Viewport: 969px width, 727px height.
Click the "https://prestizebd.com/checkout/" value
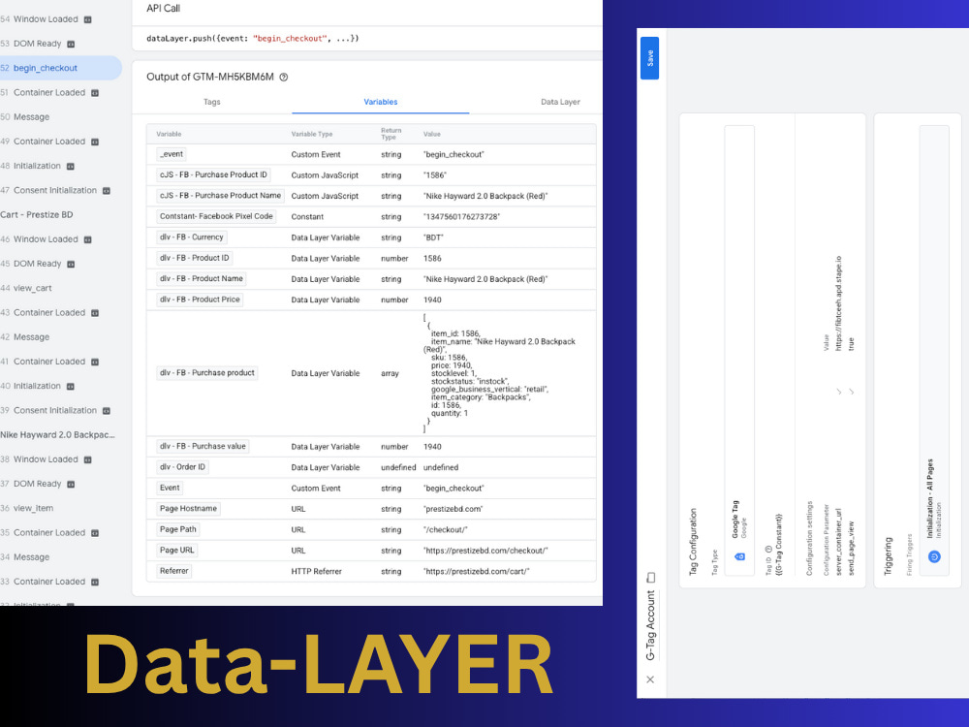(x=485, y=551)
